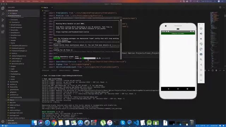The width and height of the screenshot is (226, 127).
Task: Tap the Android recents button on phone screen
Action: [x=187, y=89]
